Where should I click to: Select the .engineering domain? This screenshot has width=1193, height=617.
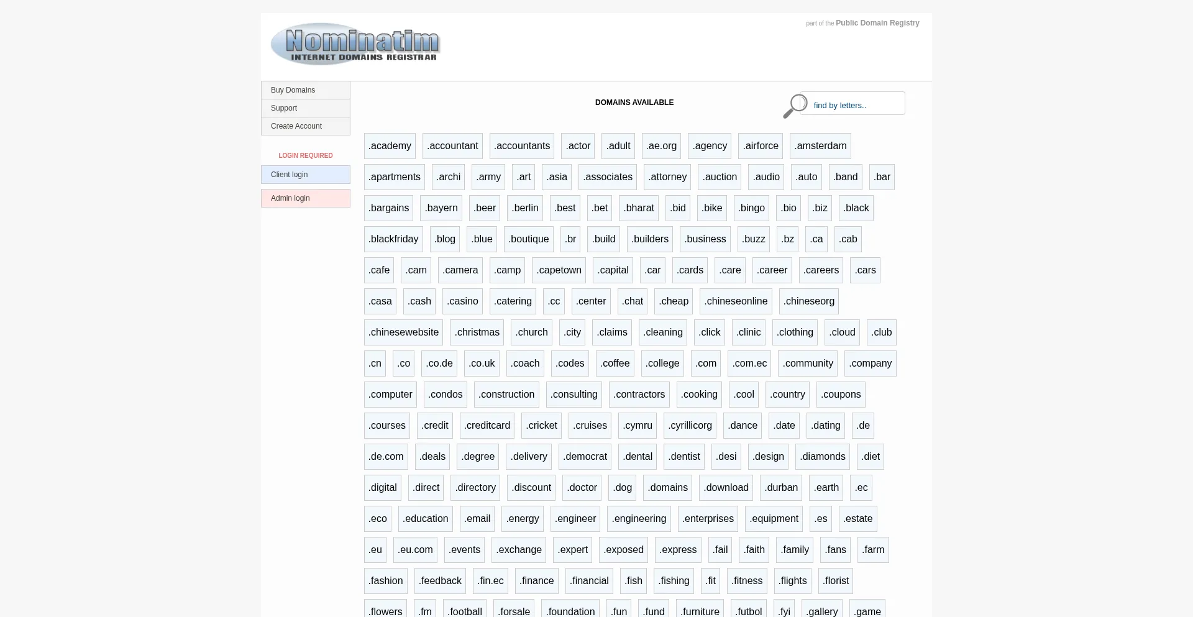[639, 519]
